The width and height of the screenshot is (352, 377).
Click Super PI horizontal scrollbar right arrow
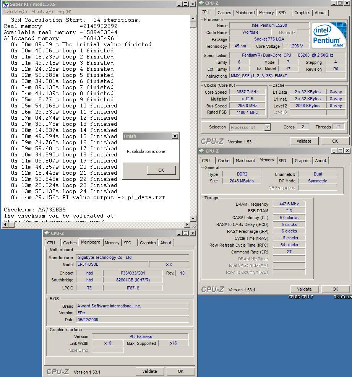(x=187, y=224)
